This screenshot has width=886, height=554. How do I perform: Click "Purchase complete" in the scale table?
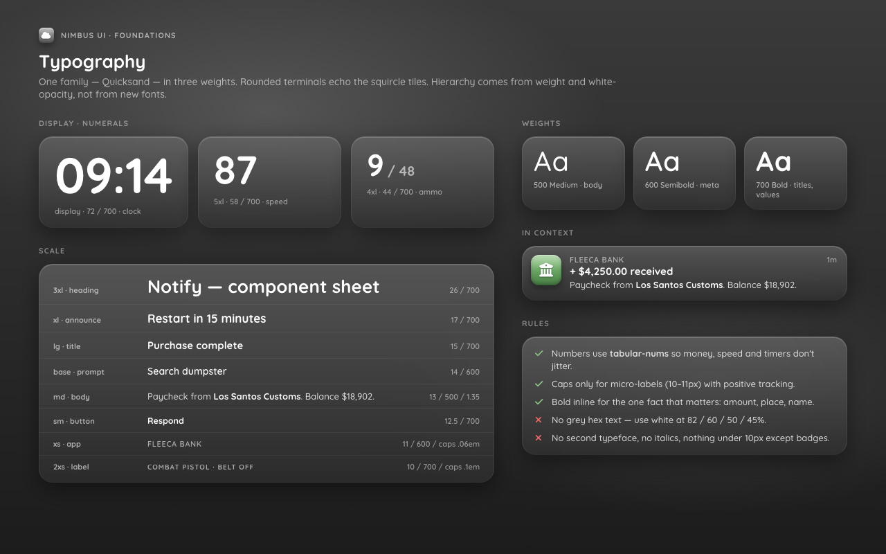coord(195,346)
